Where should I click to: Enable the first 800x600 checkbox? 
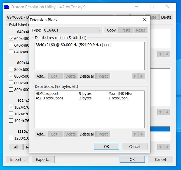click(x=11, y=69)
